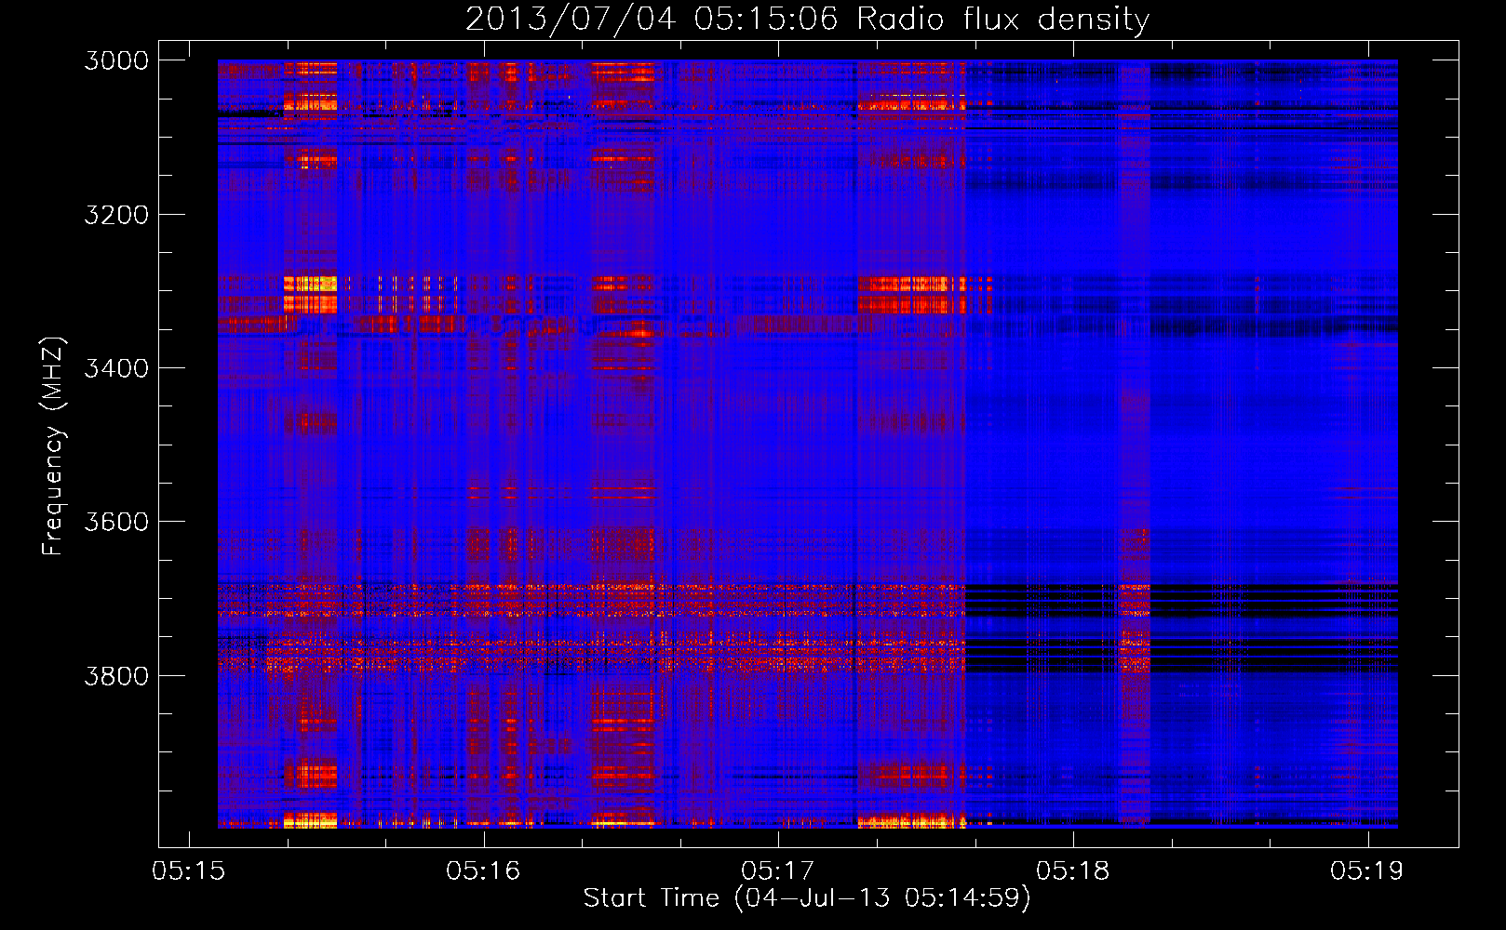Select the 3200 frequency axis label
The width and height of the screenshot is (1506, 930).
point(116,215)
